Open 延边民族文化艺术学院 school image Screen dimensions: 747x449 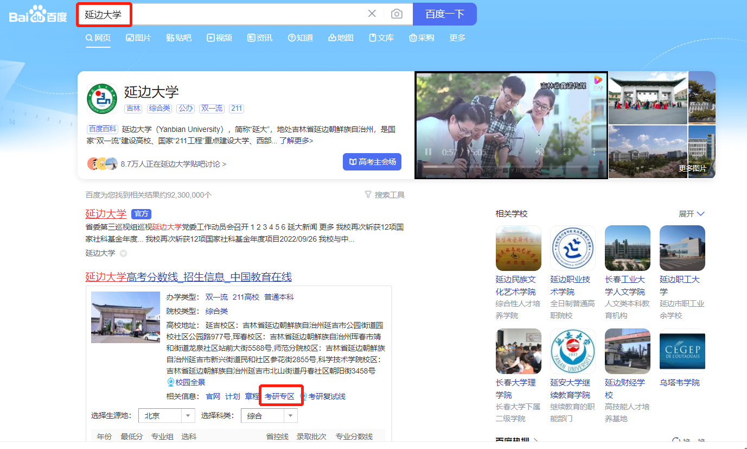coord(519,248)
